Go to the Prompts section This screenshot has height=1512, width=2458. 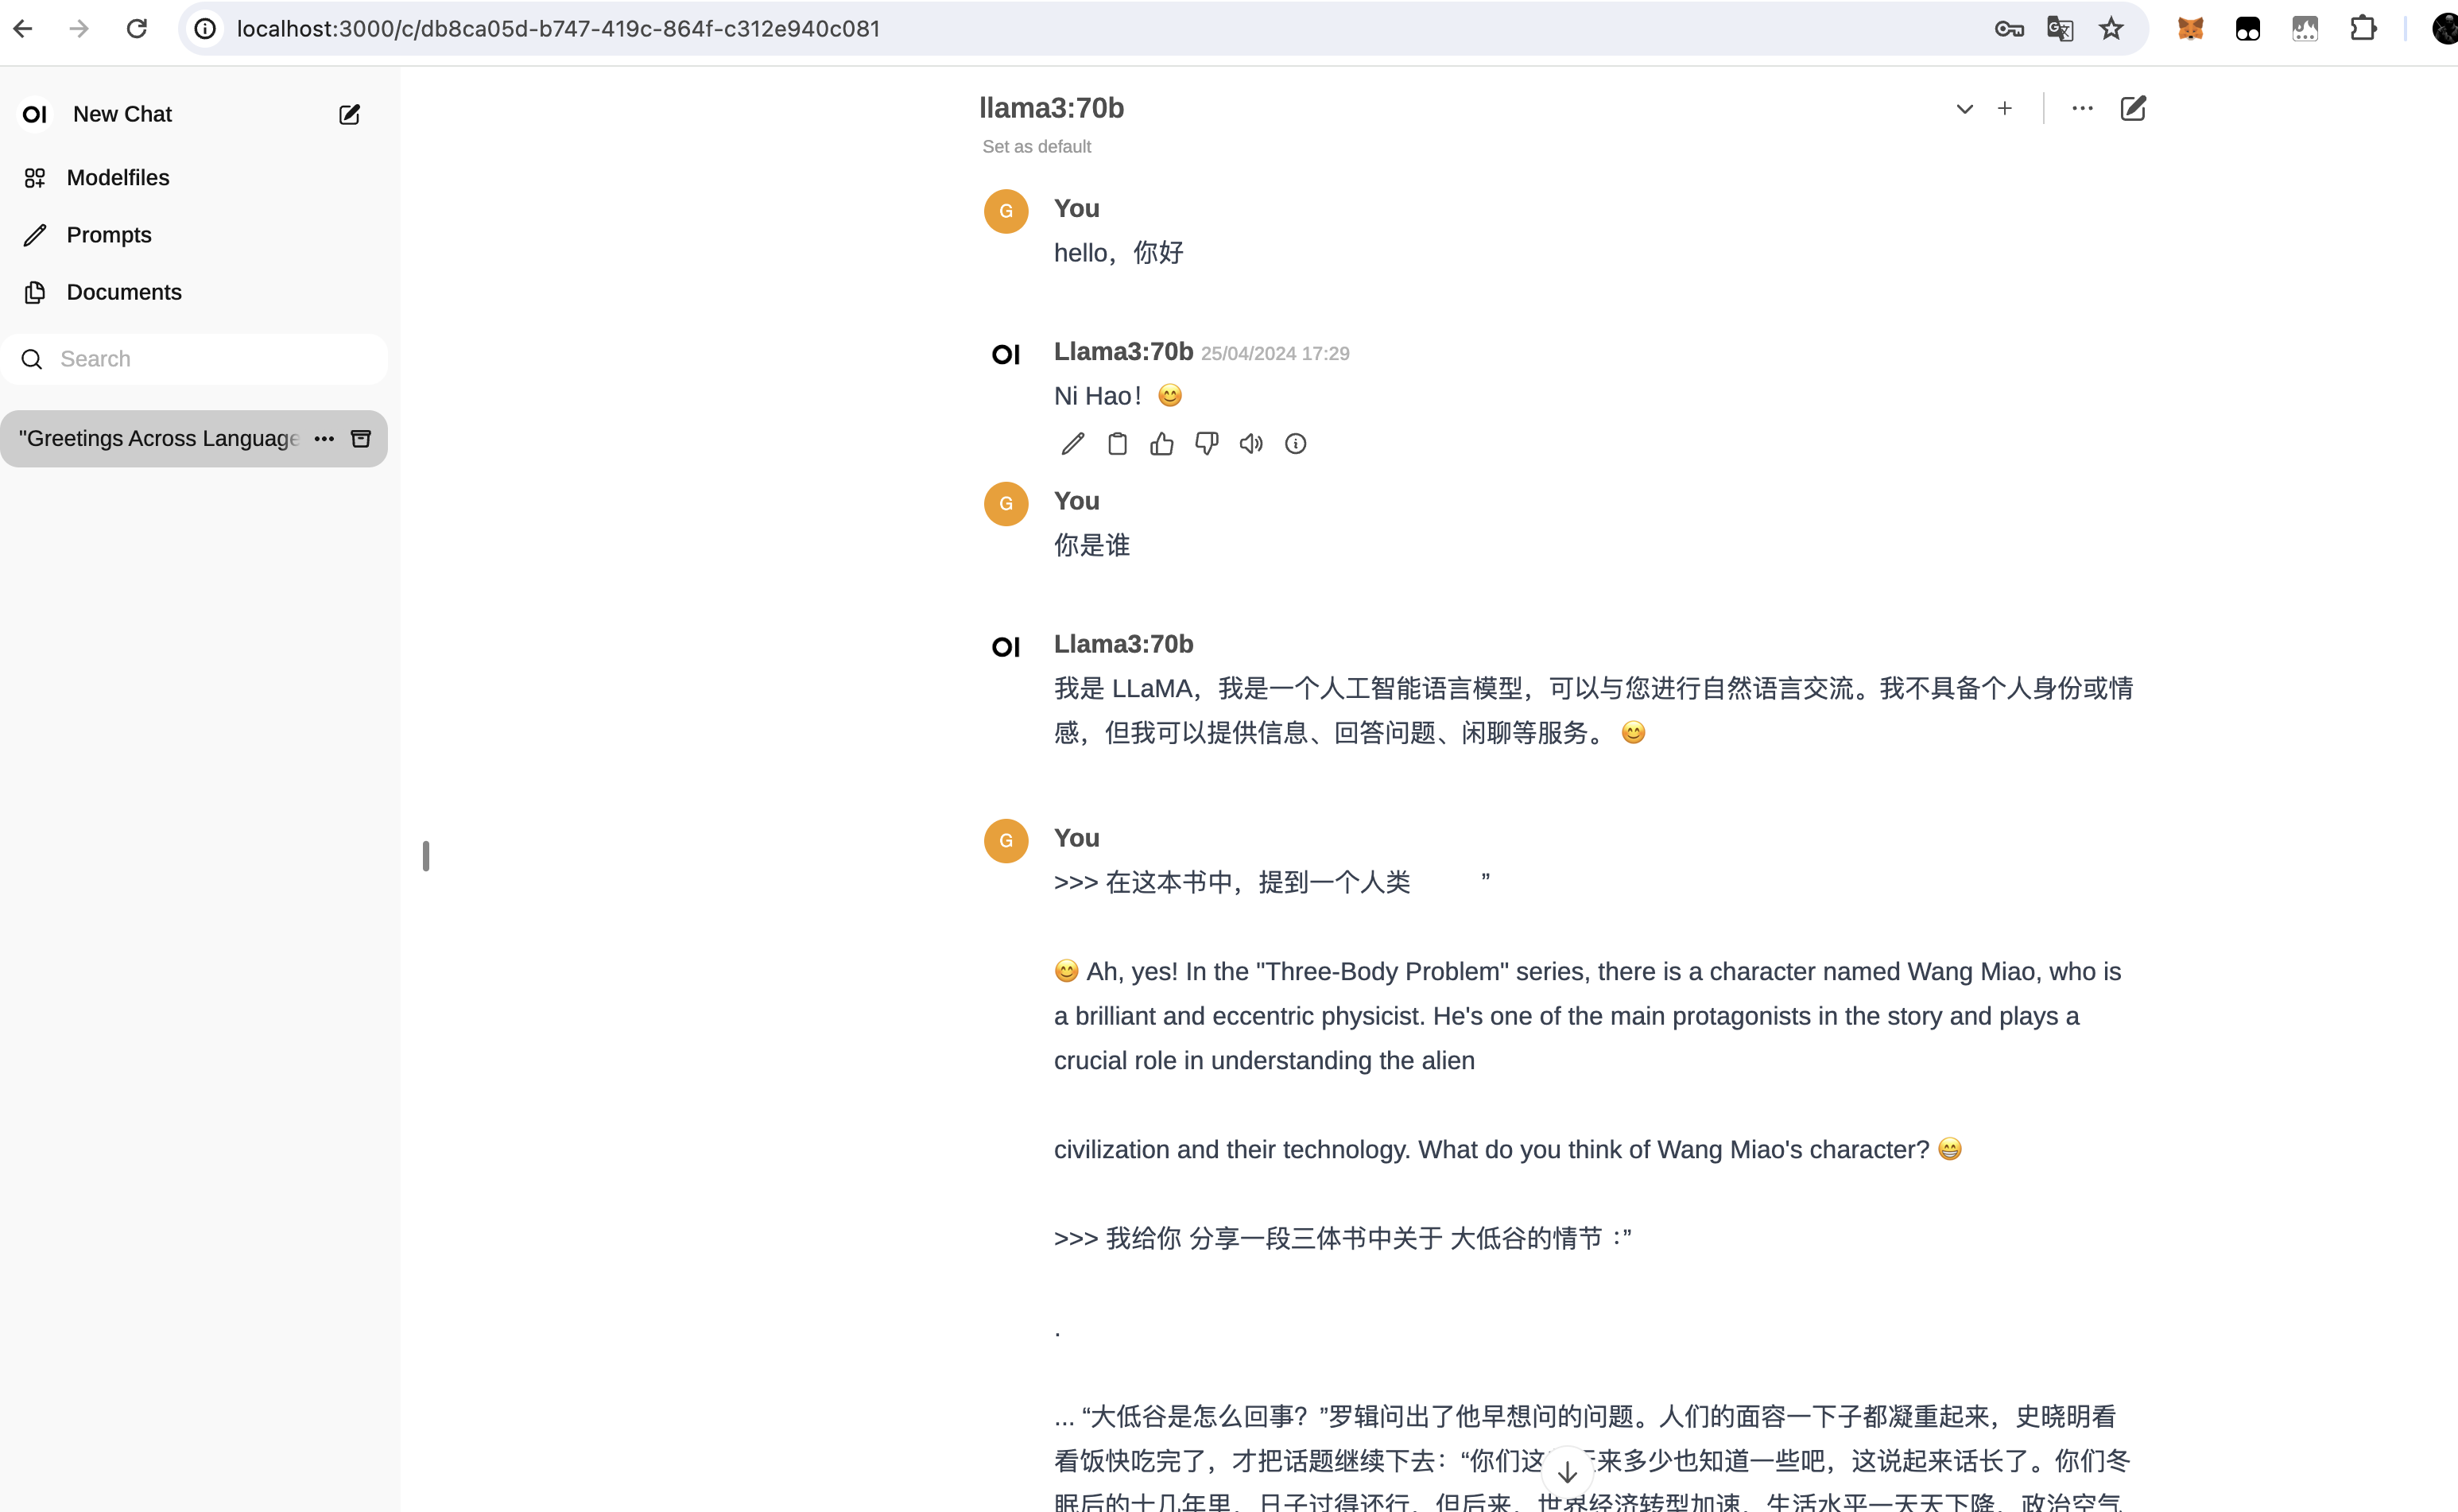pos(108,235)
